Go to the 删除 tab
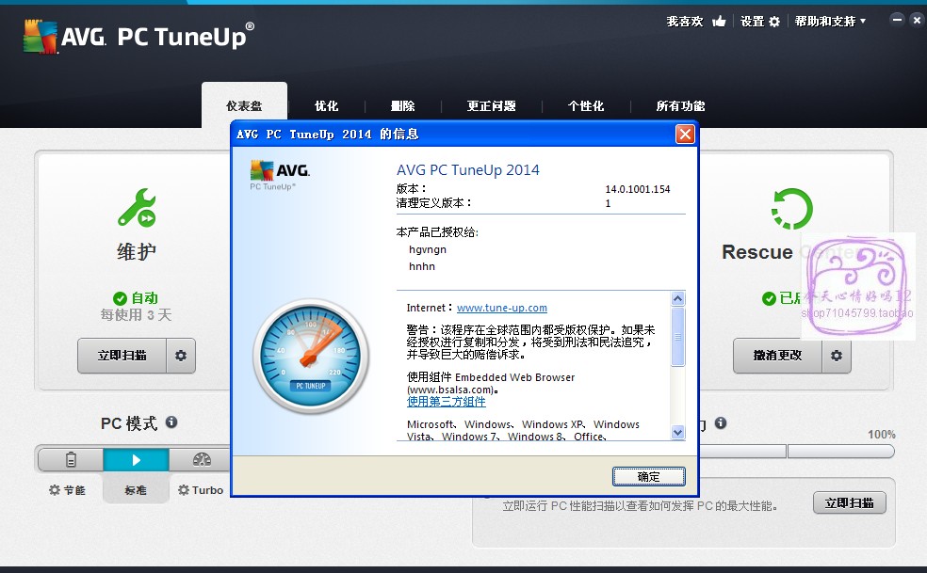Image resolution: width=927 pixels, height=573 pixels. tap(402, 105)
